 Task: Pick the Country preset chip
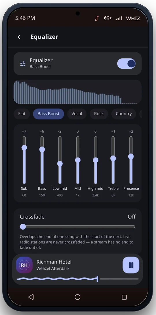tap(124, 114)
